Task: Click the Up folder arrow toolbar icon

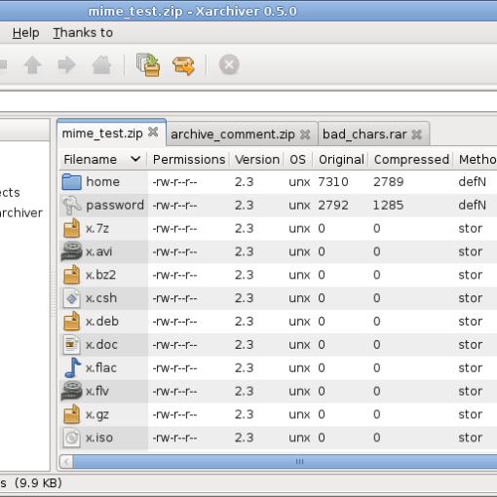Action: point(33,64)
